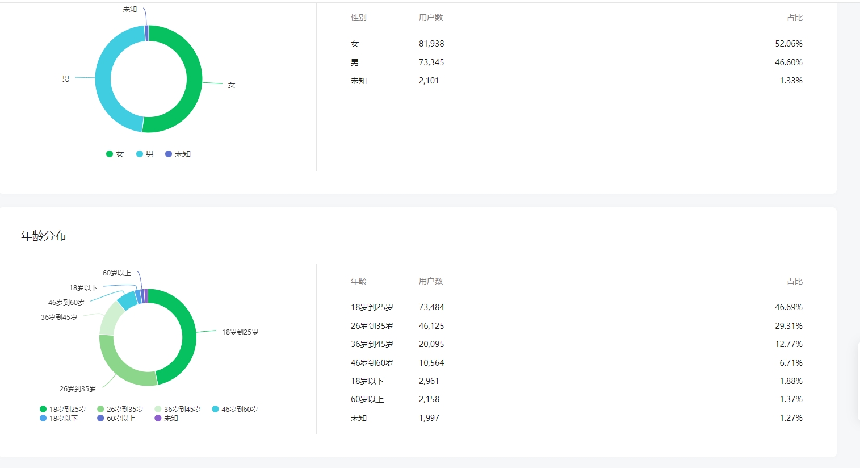Toggle the 60岁以上 legend item

click(x=116, y=418)
